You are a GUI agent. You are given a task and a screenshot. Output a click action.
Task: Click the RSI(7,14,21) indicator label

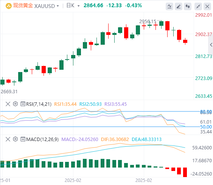[39, 104]
